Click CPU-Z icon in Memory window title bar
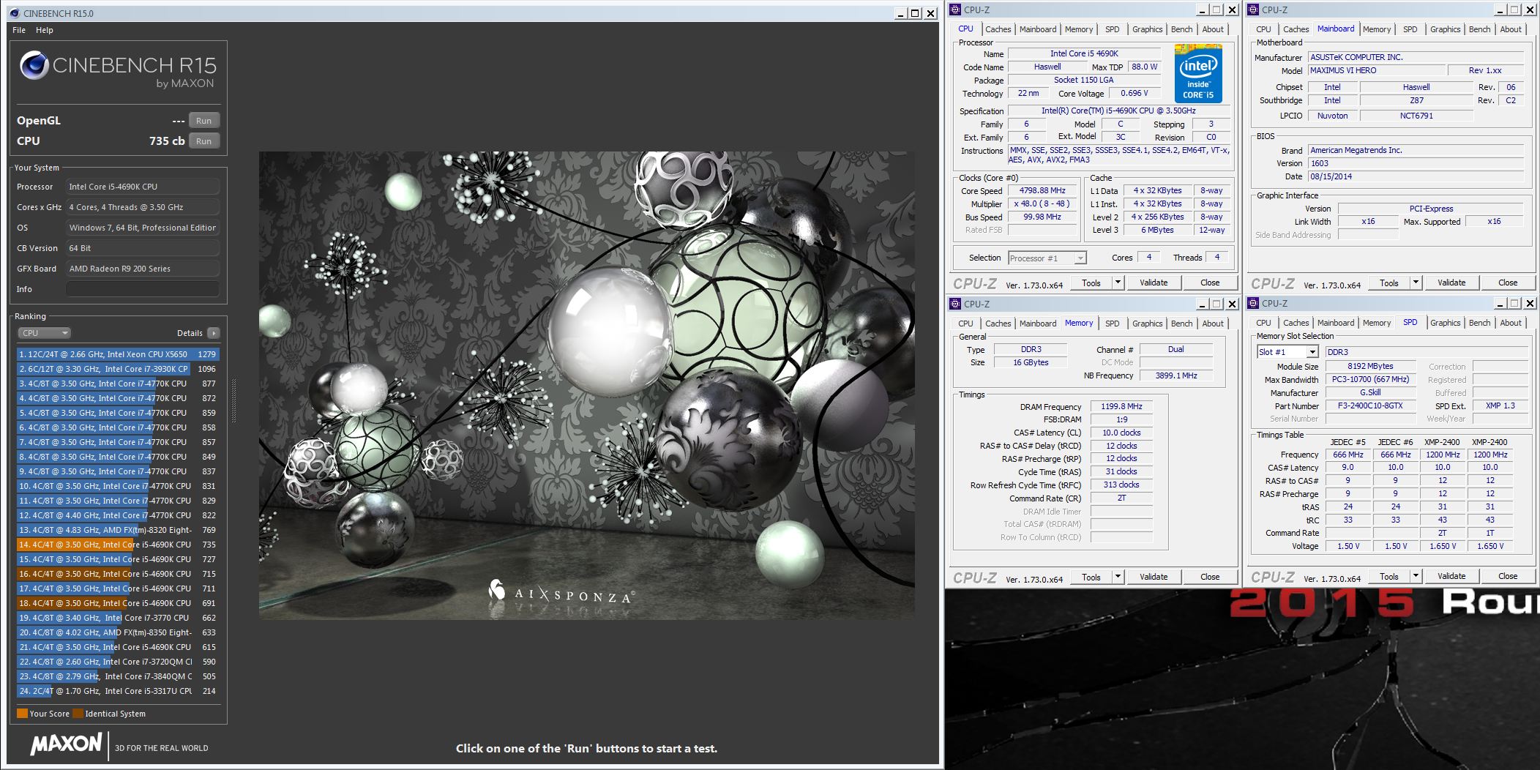The width and height of the screenshot is (1540, 770). coord(954,304)
